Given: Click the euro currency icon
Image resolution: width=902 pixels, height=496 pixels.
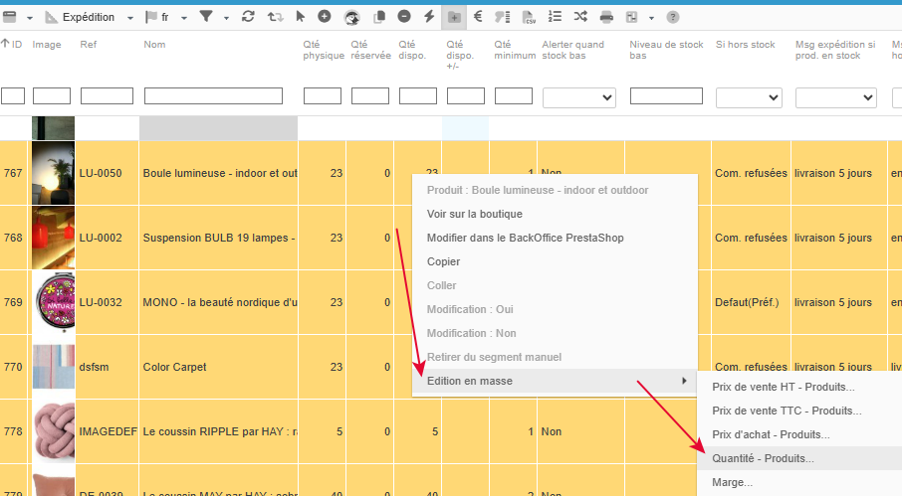Looking at the screenshot, I should [478, 17].
